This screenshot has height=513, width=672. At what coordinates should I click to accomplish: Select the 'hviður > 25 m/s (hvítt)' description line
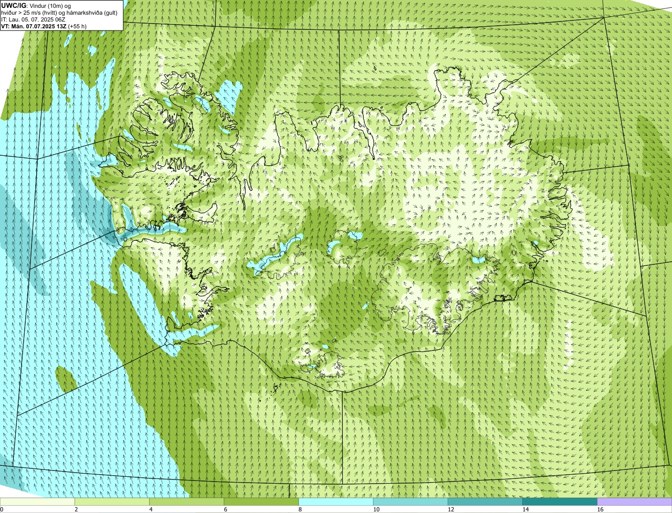coord(59,12)
